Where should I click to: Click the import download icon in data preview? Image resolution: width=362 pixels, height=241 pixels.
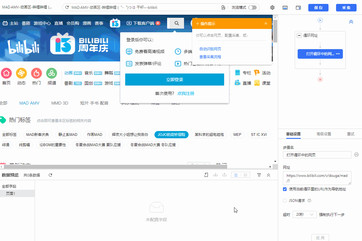click(215, 175)
